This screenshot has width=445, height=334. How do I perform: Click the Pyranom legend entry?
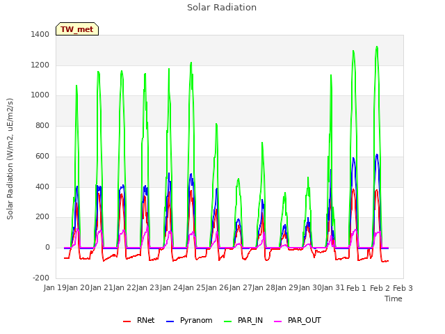click(x=189, y=320)
